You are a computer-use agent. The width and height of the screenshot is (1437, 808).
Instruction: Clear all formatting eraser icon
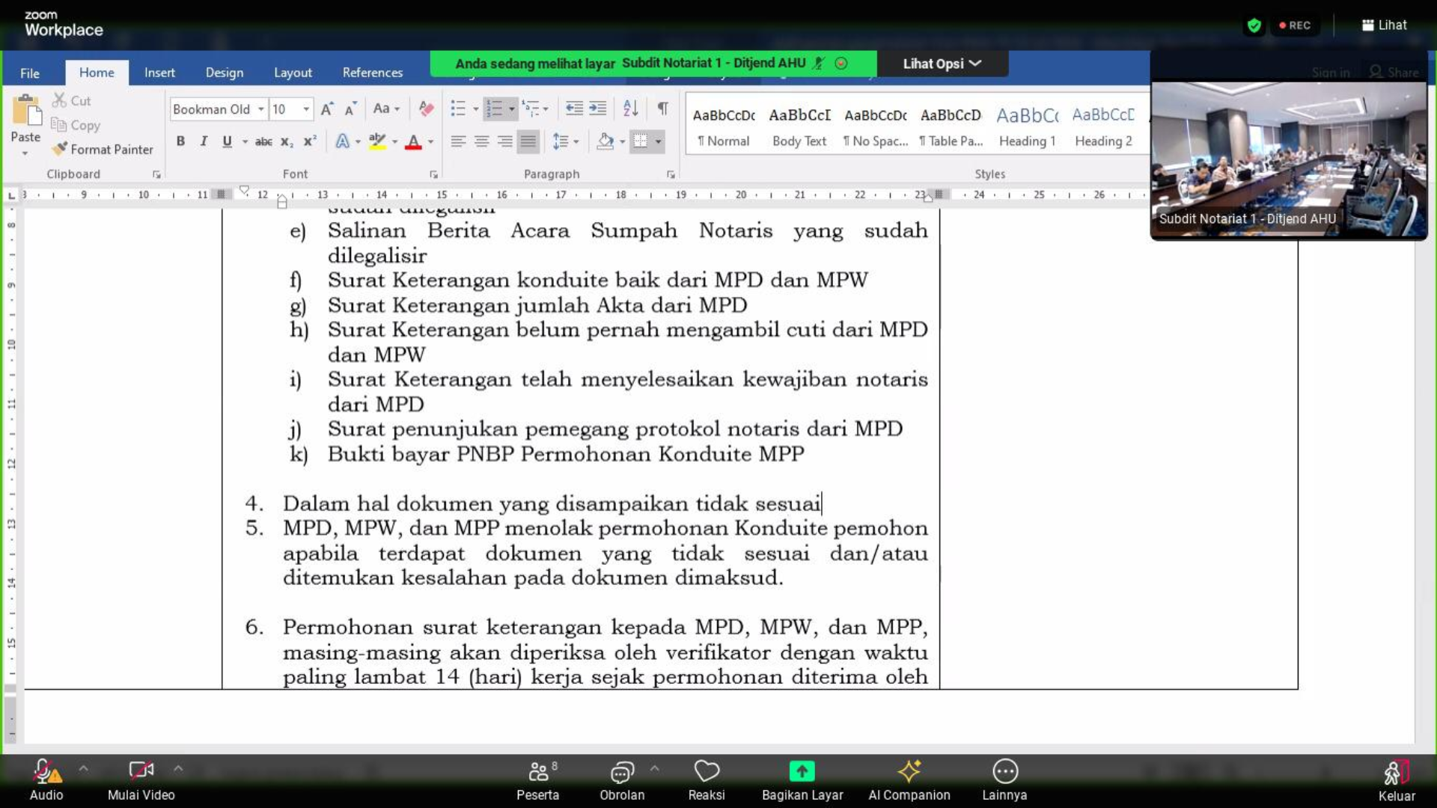tap(426, 109)
